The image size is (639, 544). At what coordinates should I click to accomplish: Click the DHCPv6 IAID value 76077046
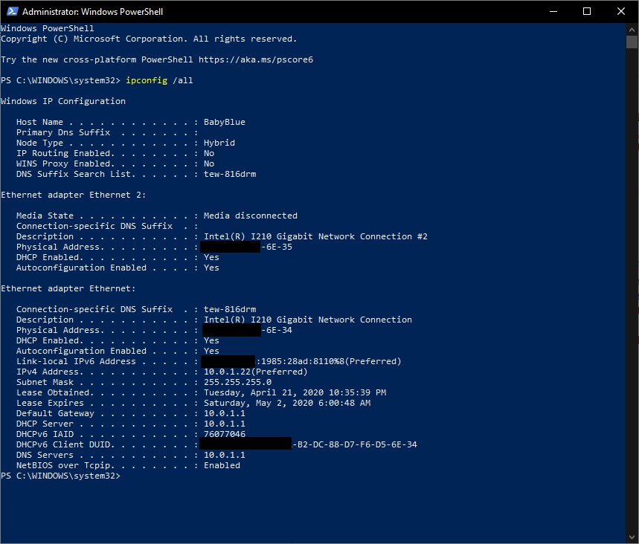click(224, 434)
